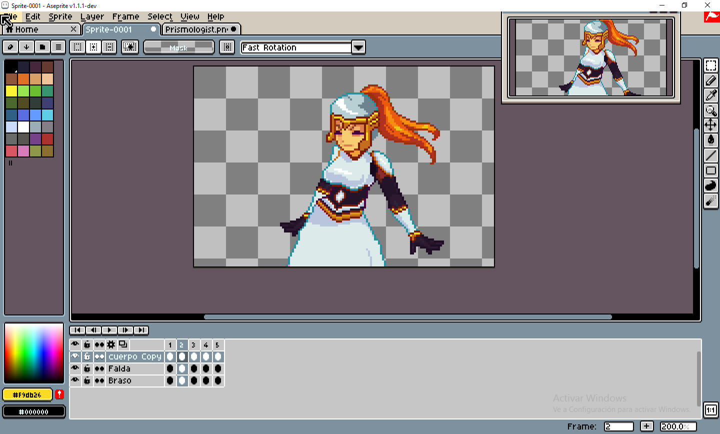Select frame 4 header in timeline
This screenshot has width=720, height=434.
point(205,344)
